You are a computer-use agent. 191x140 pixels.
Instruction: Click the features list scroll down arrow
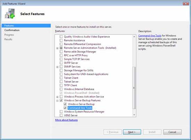tap(134, 115)
